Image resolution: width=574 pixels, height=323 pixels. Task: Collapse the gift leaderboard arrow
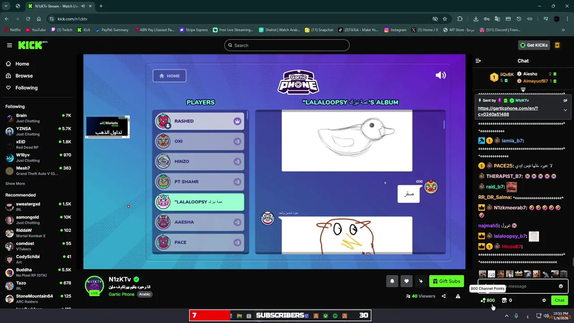click(x=523, y=90)
